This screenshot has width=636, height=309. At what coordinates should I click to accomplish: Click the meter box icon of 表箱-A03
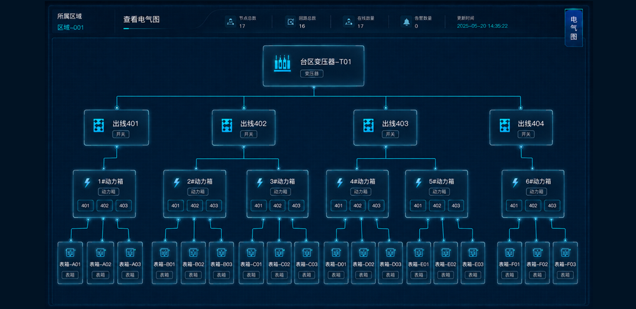pyautogui.click(x=130, y=252)
